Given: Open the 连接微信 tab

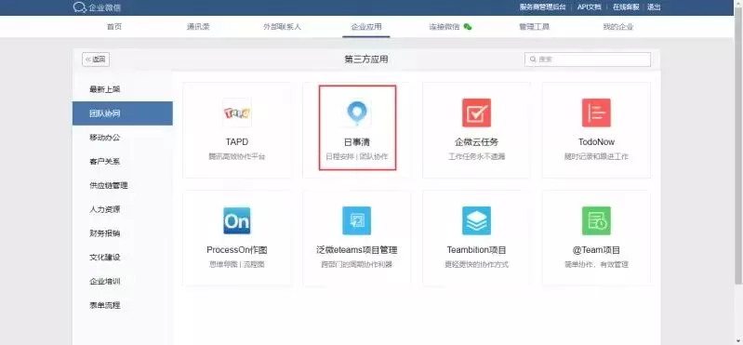Looking at the screenshot, I should pyautogui.click(x=444, y=27).
